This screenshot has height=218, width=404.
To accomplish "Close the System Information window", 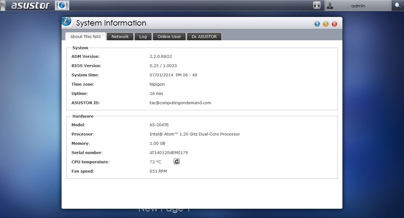I will 334,24.
